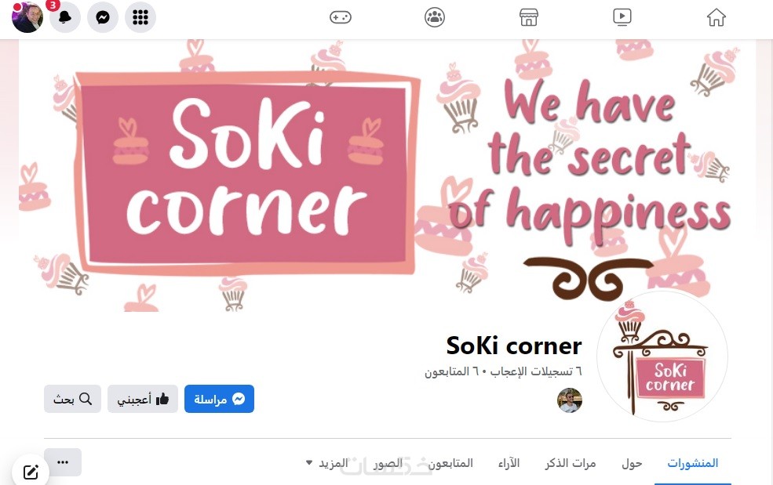Click the new message compose icon

click(x=31, y=472)
